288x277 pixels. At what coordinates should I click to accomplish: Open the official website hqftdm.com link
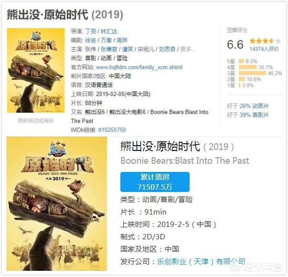[x=139, y=67]
